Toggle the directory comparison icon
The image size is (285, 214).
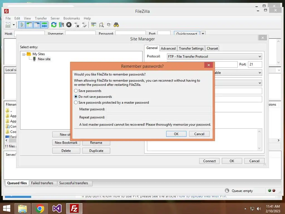coord(101,25)
